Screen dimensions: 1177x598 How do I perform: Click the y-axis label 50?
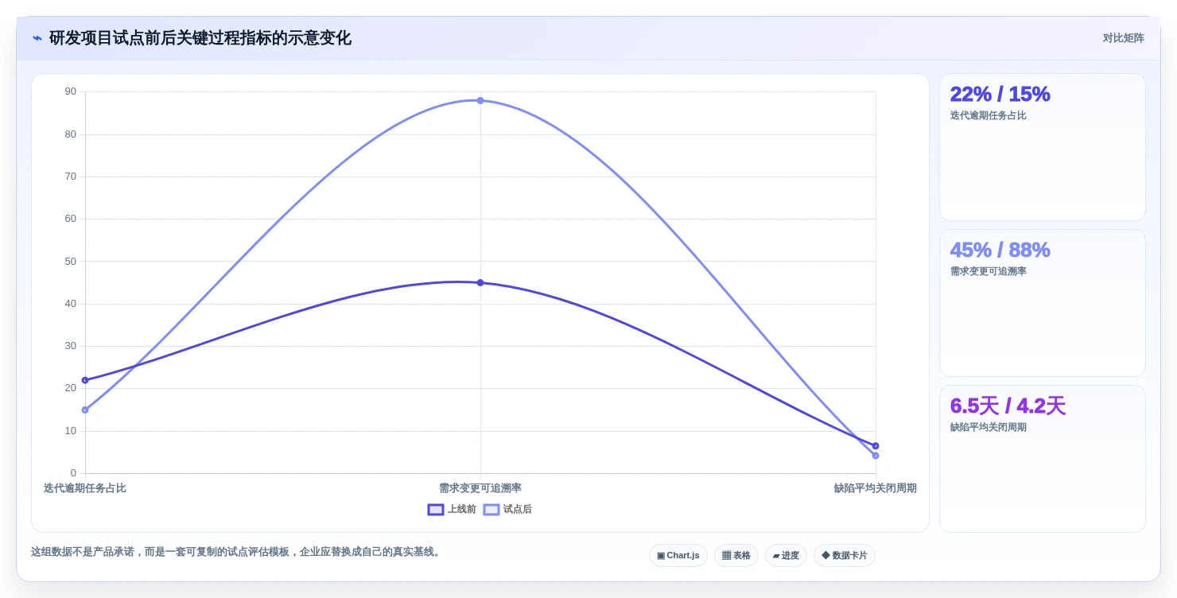pos(71,261)
